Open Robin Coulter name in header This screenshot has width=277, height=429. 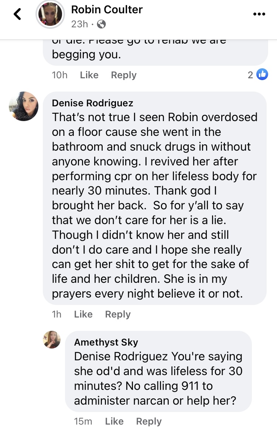(x=107, y=10)
